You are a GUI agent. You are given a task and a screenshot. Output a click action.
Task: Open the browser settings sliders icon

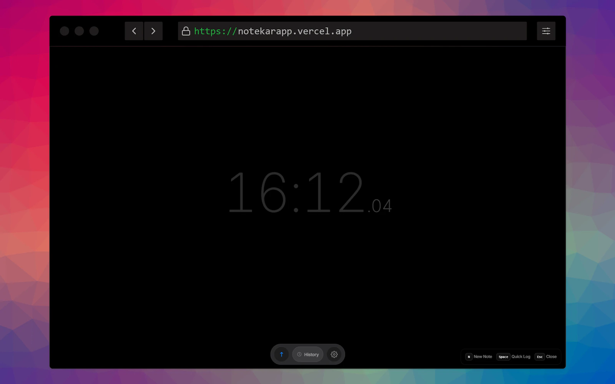coord(546,31)
